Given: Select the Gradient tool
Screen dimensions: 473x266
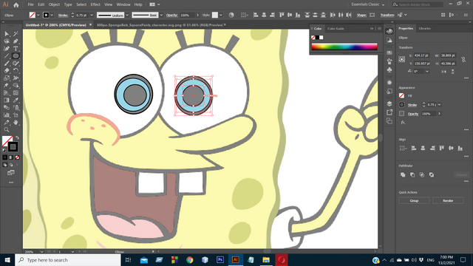Looking at the screenshot, I should point(7,100).
